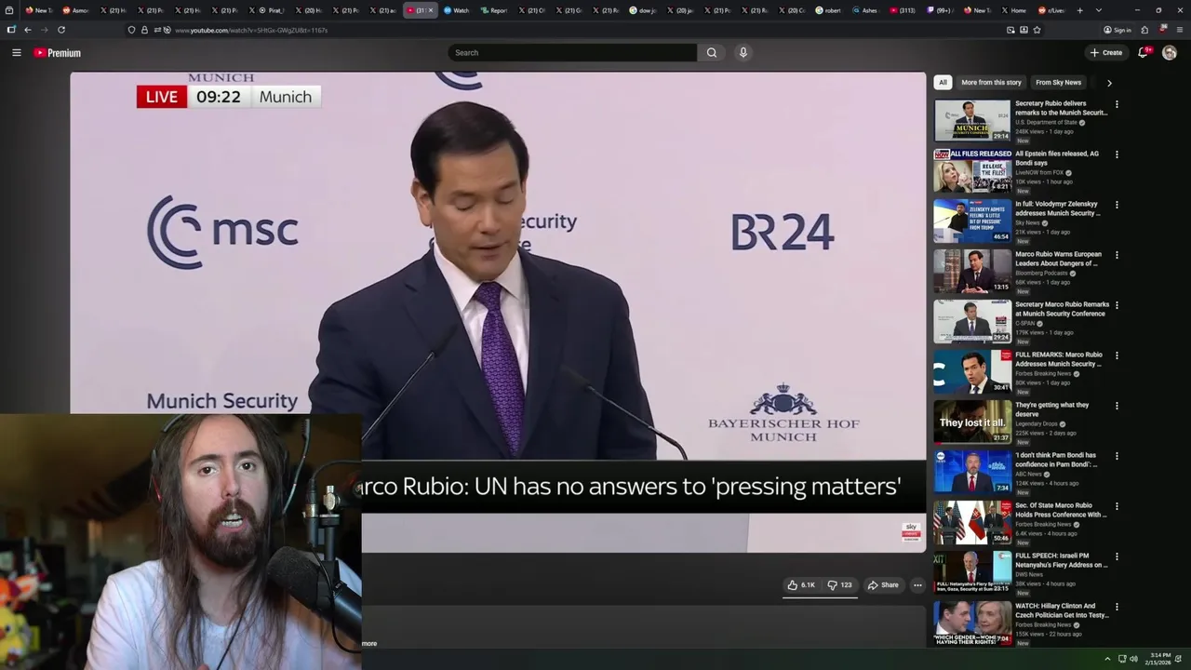
Task: Go to YouTube Premium home logo
Action: tap(58, 53)
